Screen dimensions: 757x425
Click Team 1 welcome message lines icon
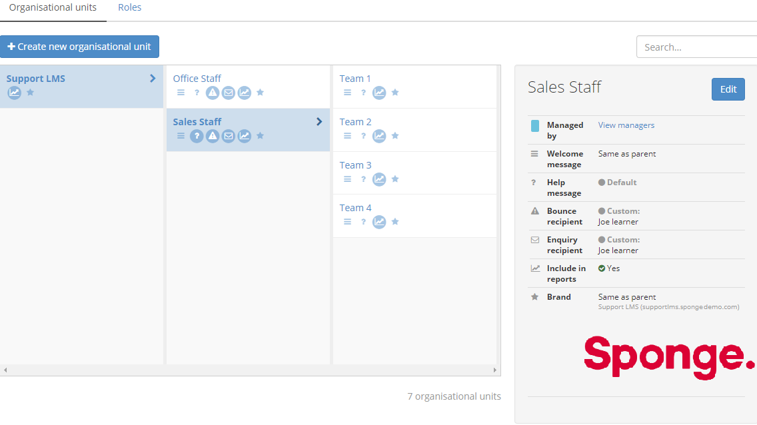pyautogui.click(x=347, y=93)
